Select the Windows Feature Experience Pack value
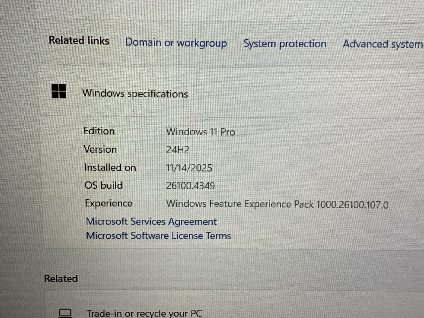424x318 pixels. (277, 204)
